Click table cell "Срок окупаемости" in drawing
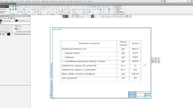The image size is (193, 108). [x=70, y=78]
